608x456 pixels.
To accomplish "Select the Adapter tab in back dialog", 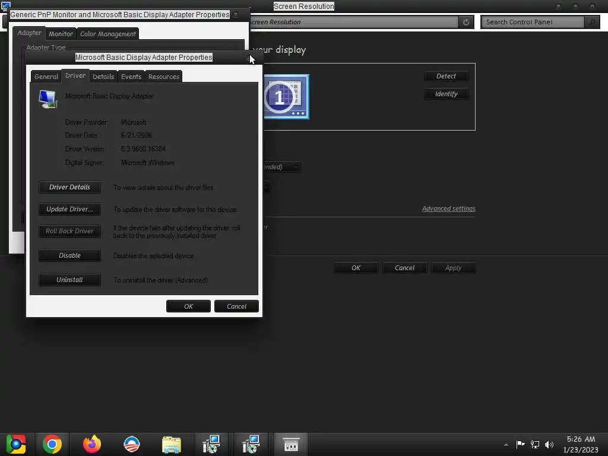I will [30, 33].
